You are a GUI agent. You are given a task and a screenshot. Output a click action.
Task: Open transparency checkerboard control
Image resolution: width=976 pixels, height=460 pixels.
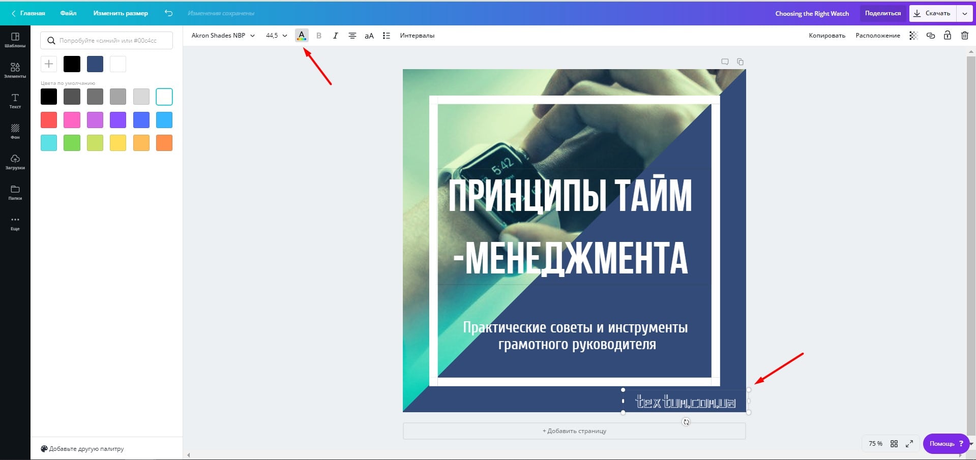click(x=913, y=36)
